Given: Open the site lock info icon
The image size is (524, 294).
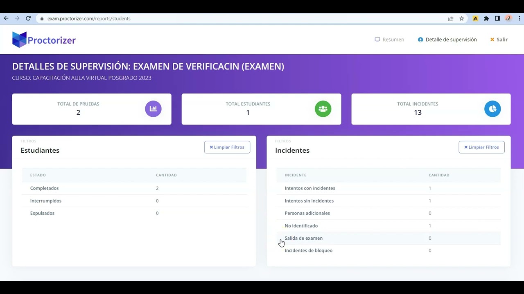Looking at the screenshot, I should tap(42, 18).
